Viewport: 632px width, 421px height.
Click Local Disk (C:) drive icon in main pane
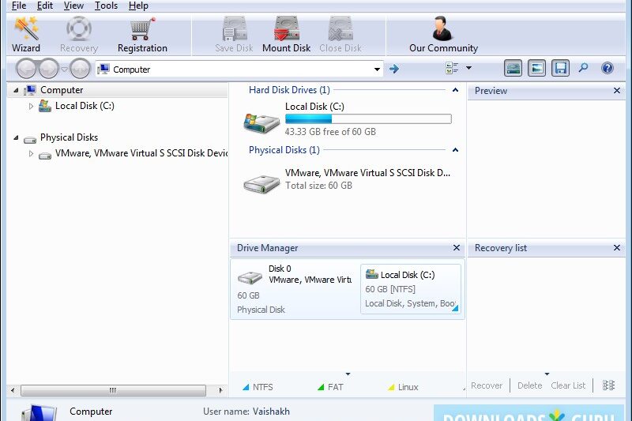point(261,122)
